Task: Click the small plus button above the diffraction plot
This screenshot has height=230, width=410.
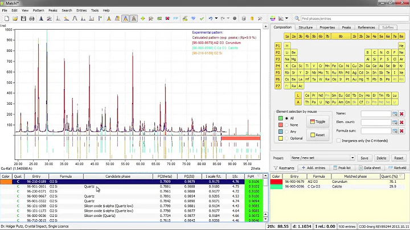Action: (x=265, y=26)
